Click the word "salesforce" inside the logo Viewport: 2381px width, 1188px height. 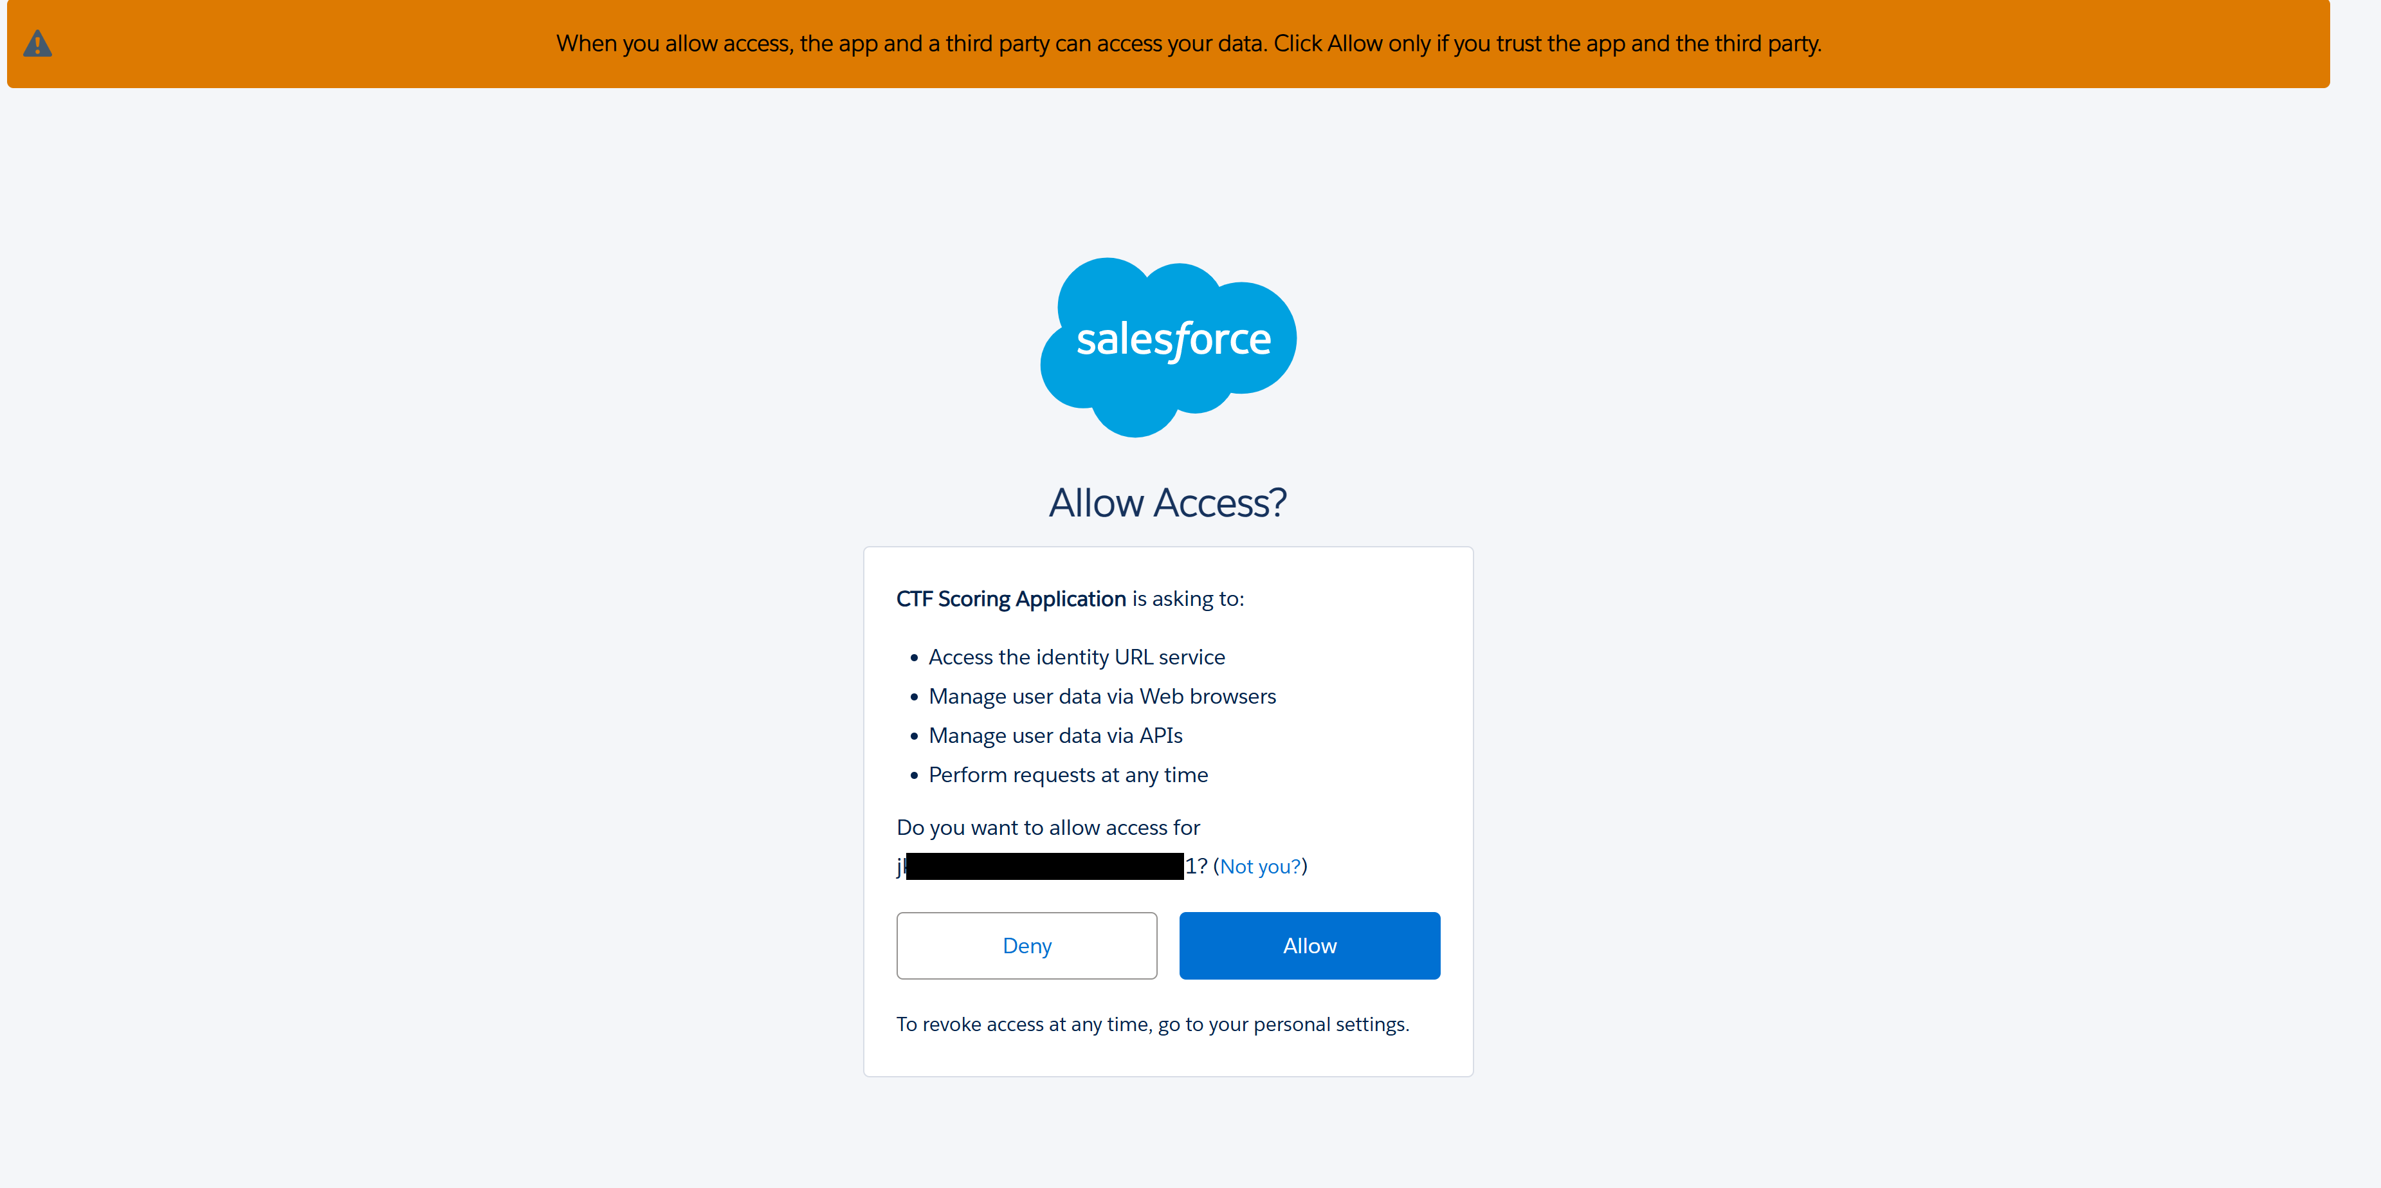[1173, 340]
